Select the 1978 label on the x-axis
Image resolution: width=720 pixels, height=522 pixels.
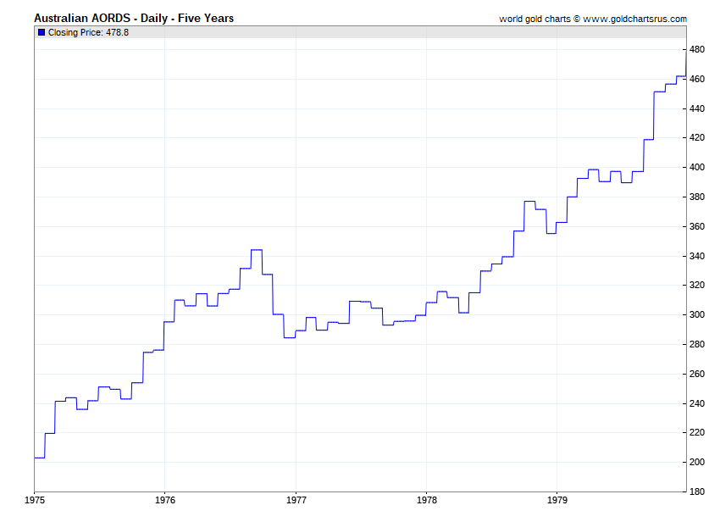(x=426, y=502)
